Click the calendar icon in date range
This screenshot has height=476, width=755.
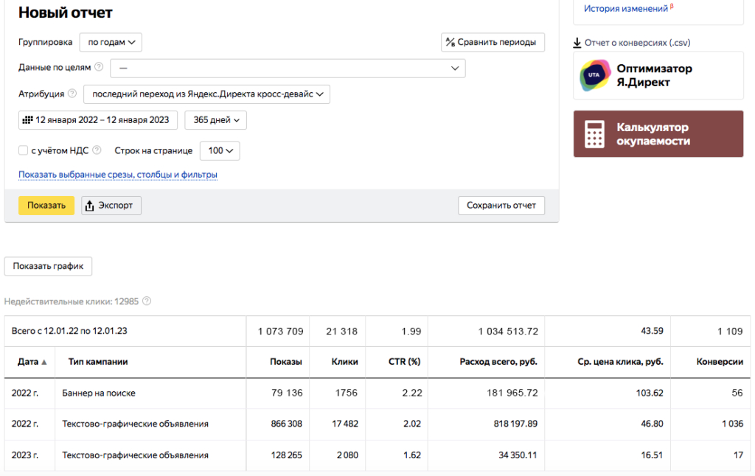(28, 120)
